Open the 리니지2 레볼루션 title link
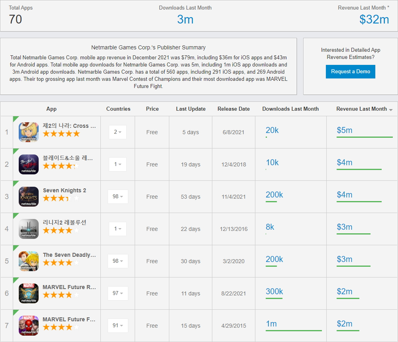This screenshot has width=398, height=342. coord(65,222)
